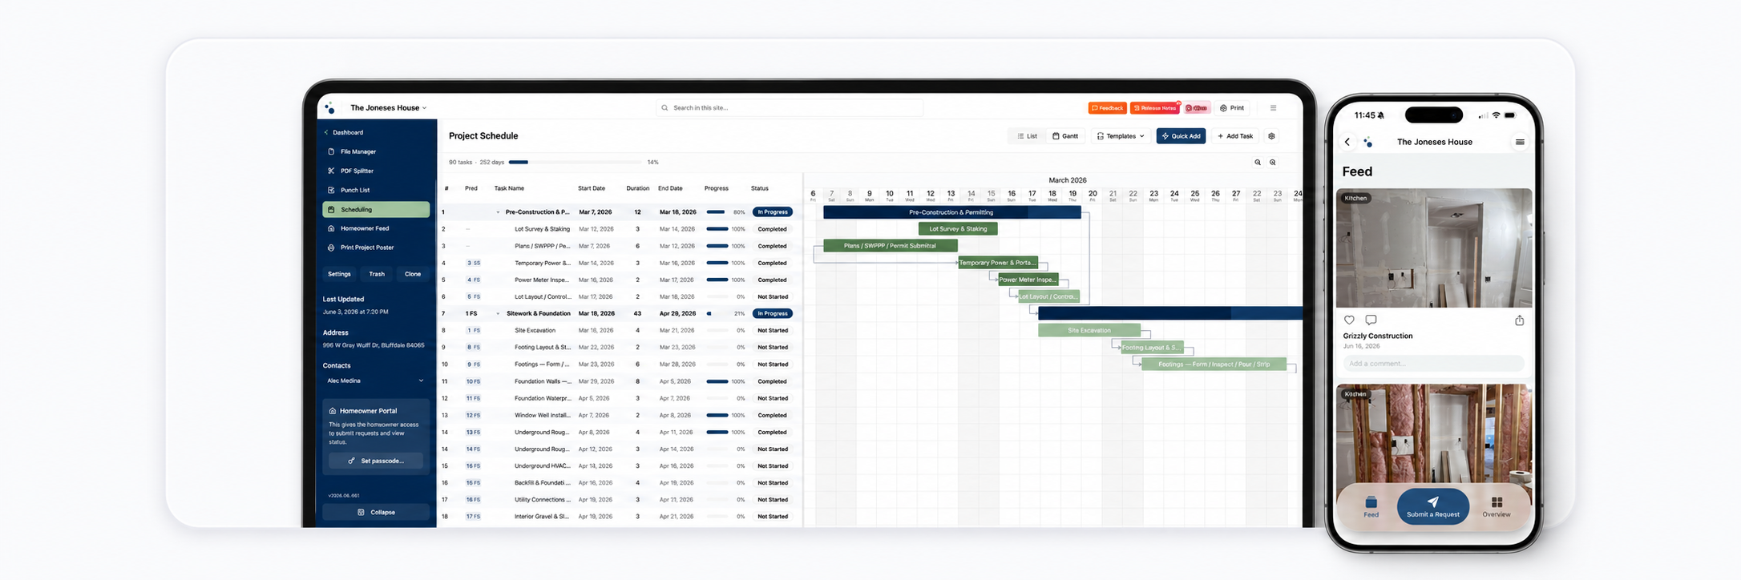The image size is (1741, 580).
Task: Collapse the sidebar
Action: click(376, 512)
